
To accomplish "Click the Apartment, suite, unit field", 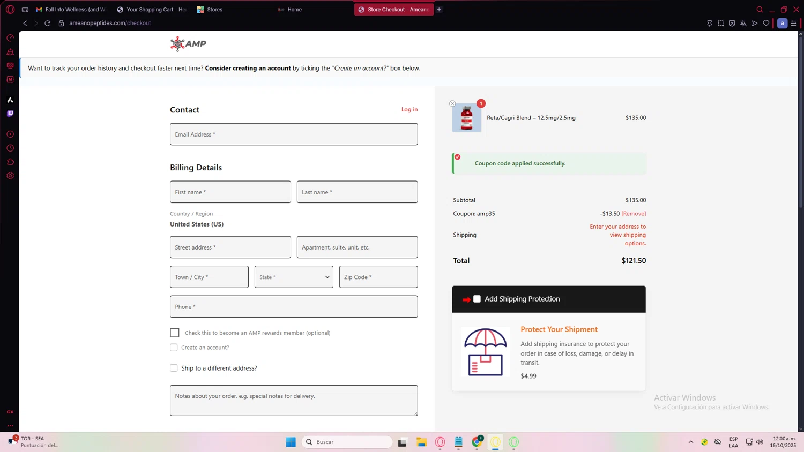I will coord(358,247).
